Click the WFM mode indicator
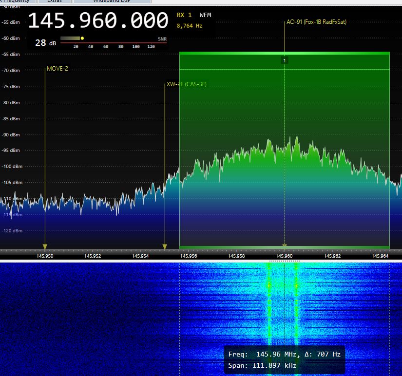Image resolution: width=402 pixels, height=376 pixels. 205,15
